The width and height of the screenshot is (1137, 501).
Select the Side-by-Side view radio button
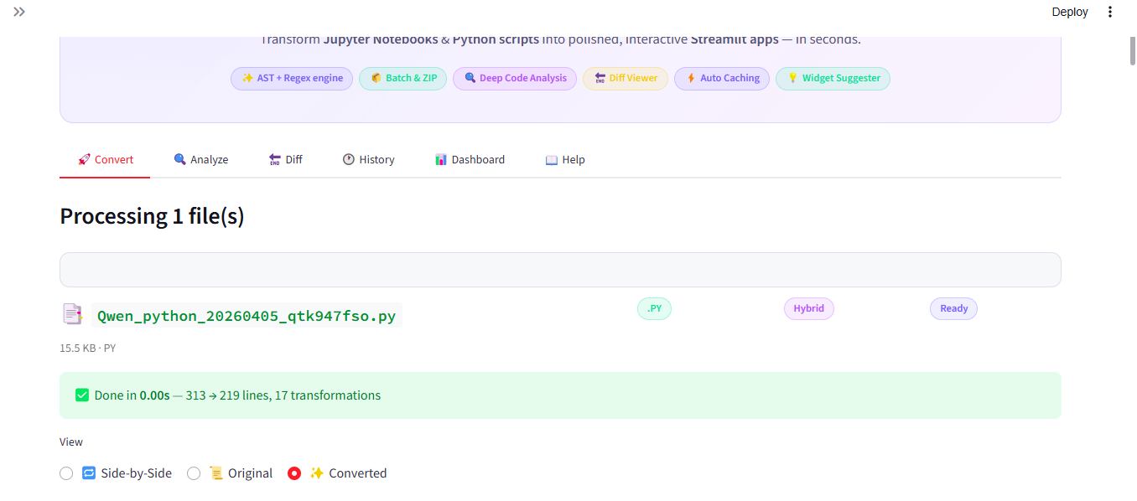(66, 473)
